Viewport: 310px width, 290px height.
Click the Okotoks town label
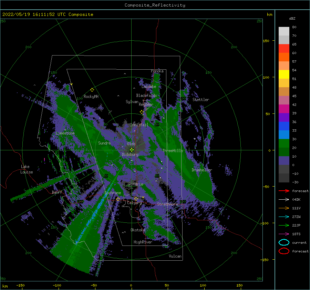[x=138, y=230]
